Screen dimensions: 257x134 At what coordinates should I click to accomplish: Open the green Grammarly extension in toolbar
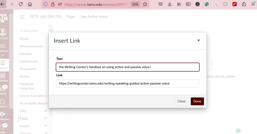coord(207,4)
